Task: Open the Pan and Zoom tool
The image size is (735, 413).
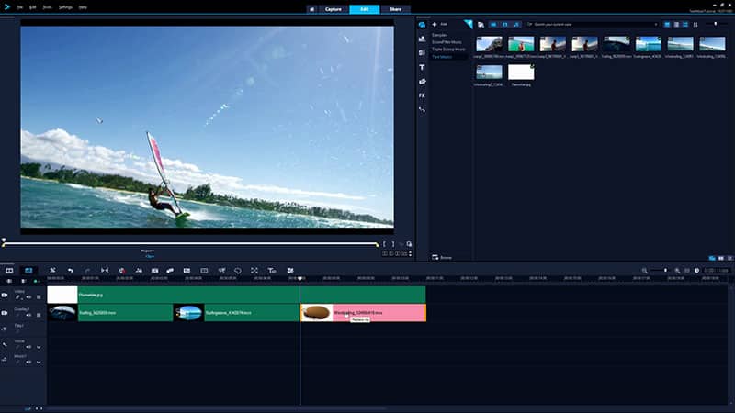Action: pyautogui.click(x=254, y=271)
